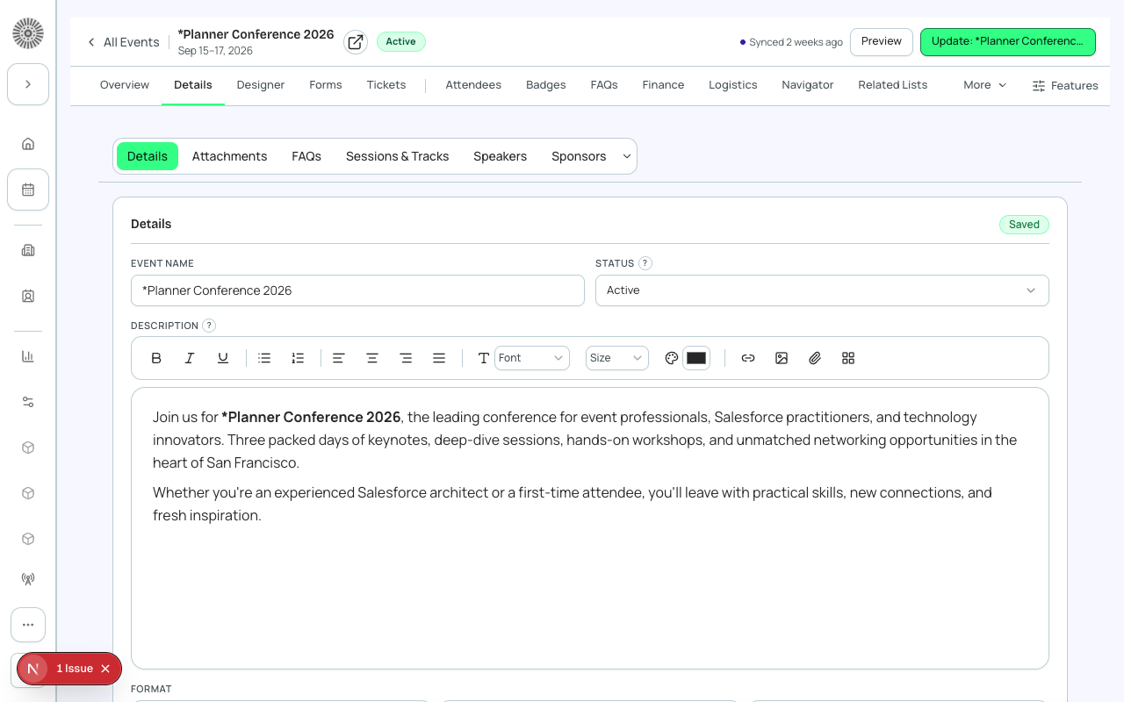Click the green Update Planner Conference button
Viewport: 1124px width, 702px height.
coord(1008,42)
